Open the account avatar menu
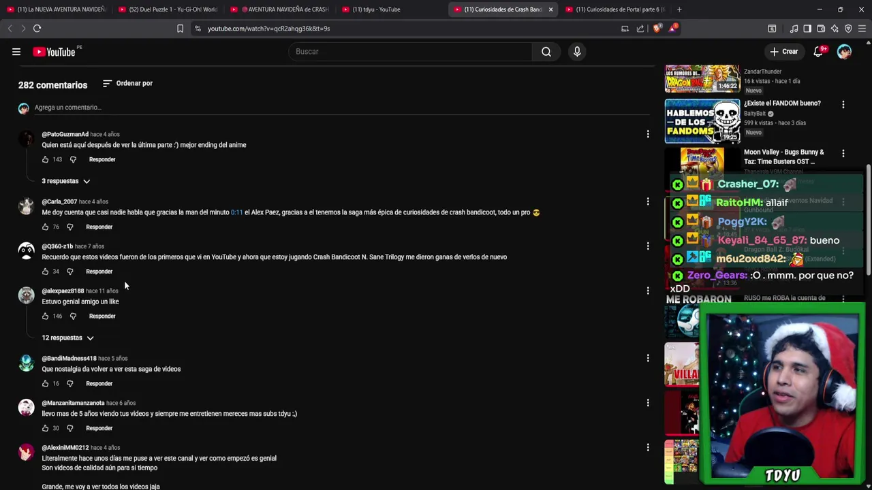The width and height of the screenshot is (872, 490). 844,52
